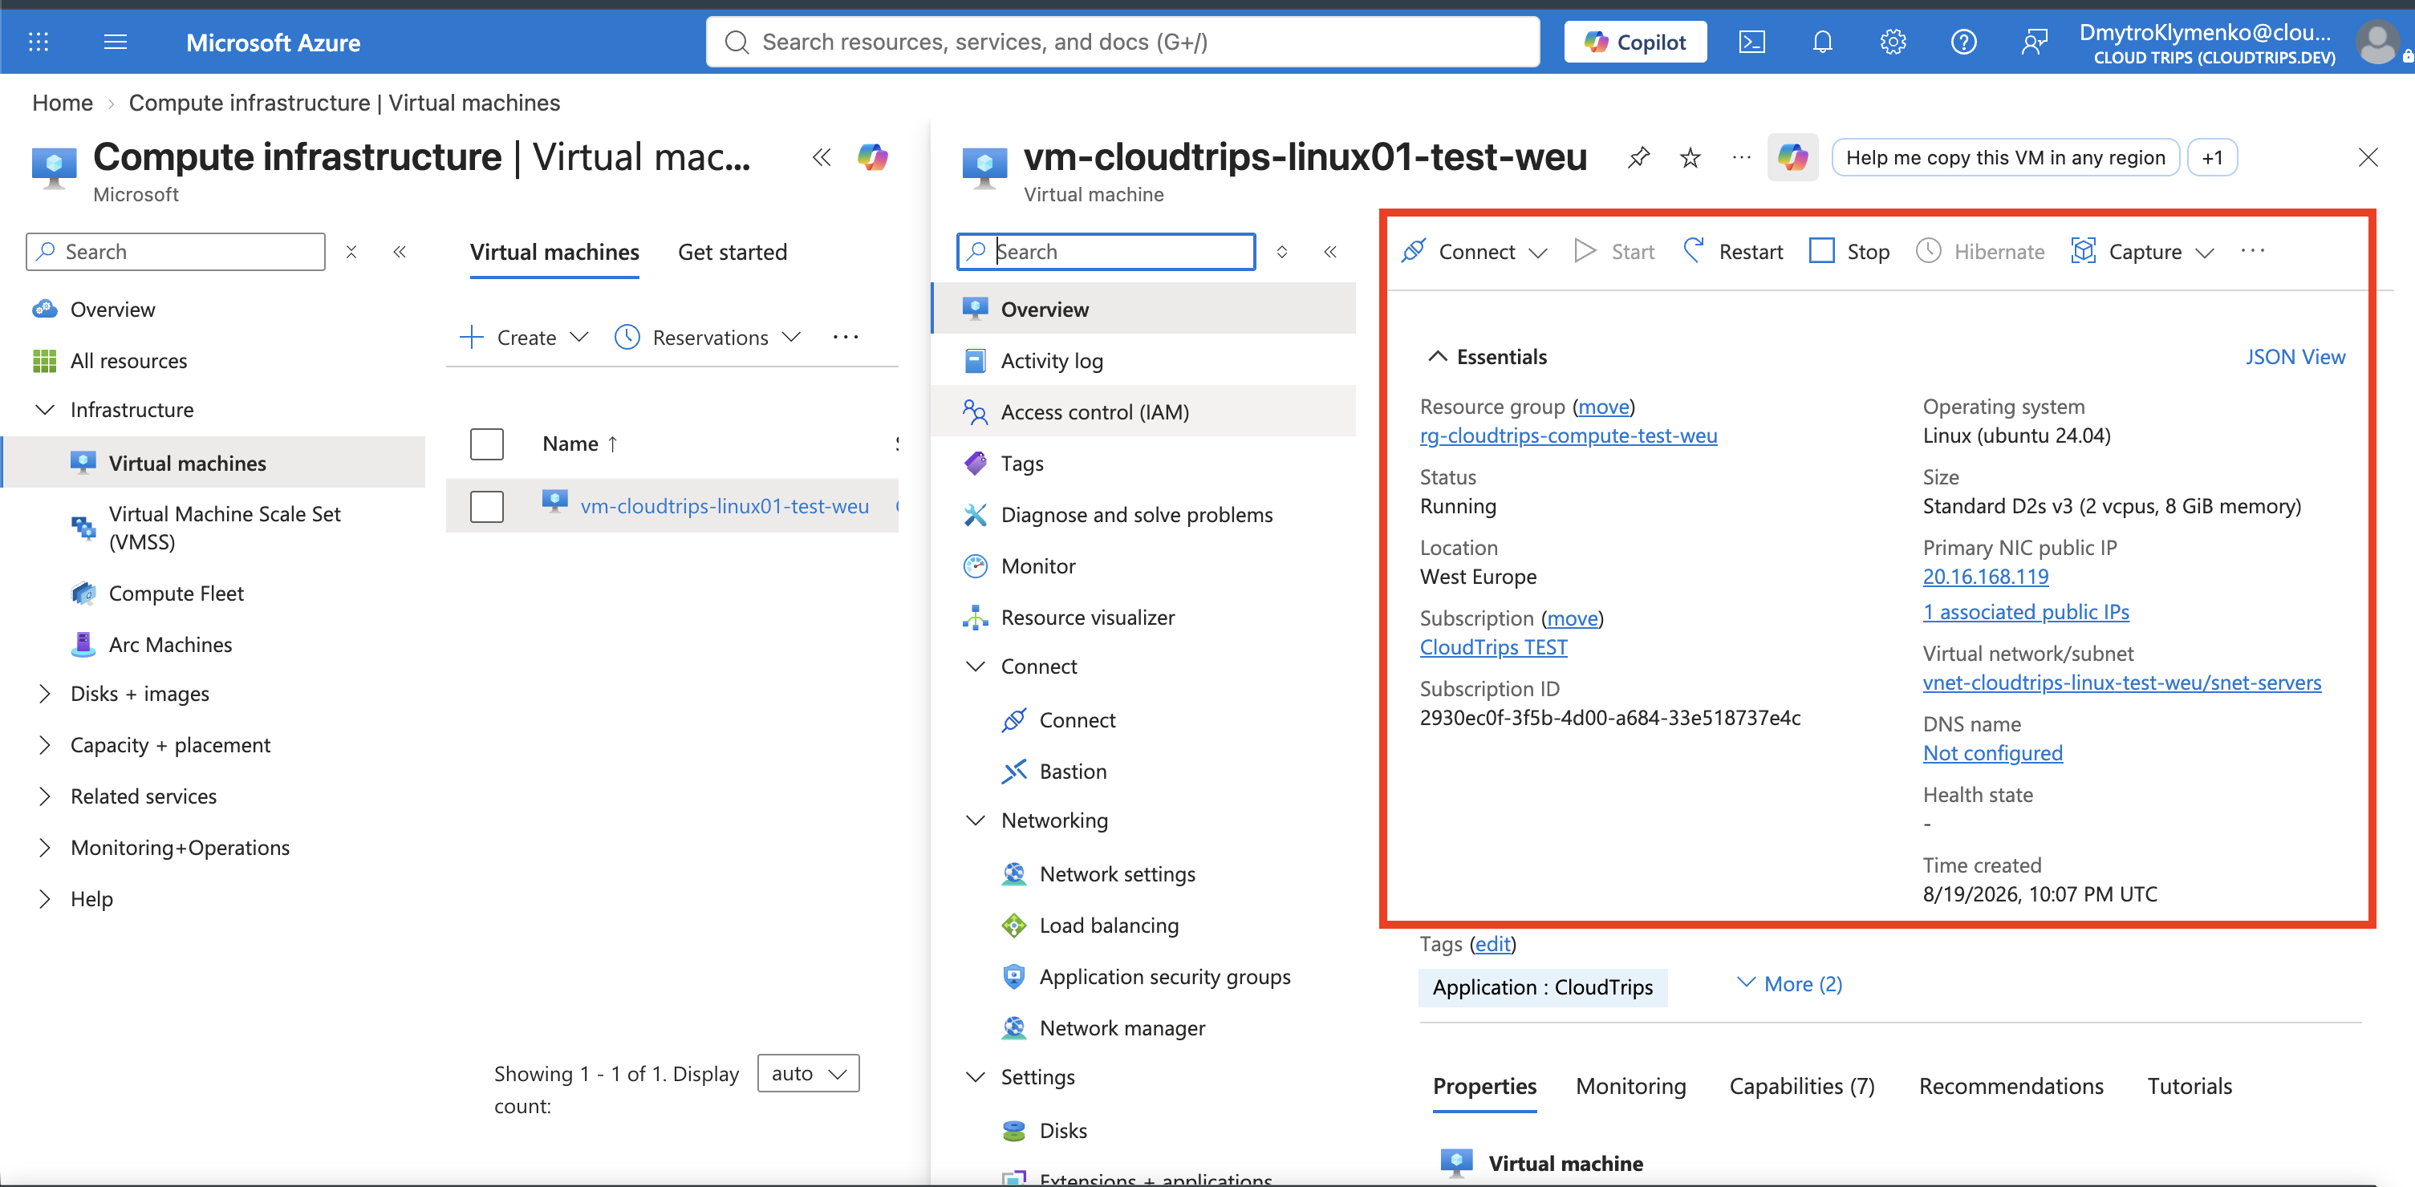Open more VM toolbar commands ellipsis
Image resolution: width=2415 pixels, height=1187 pixels.
point(2252,251)
